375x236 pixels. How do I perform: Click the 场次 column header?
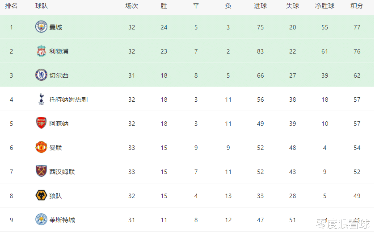[x=131, y=6]
